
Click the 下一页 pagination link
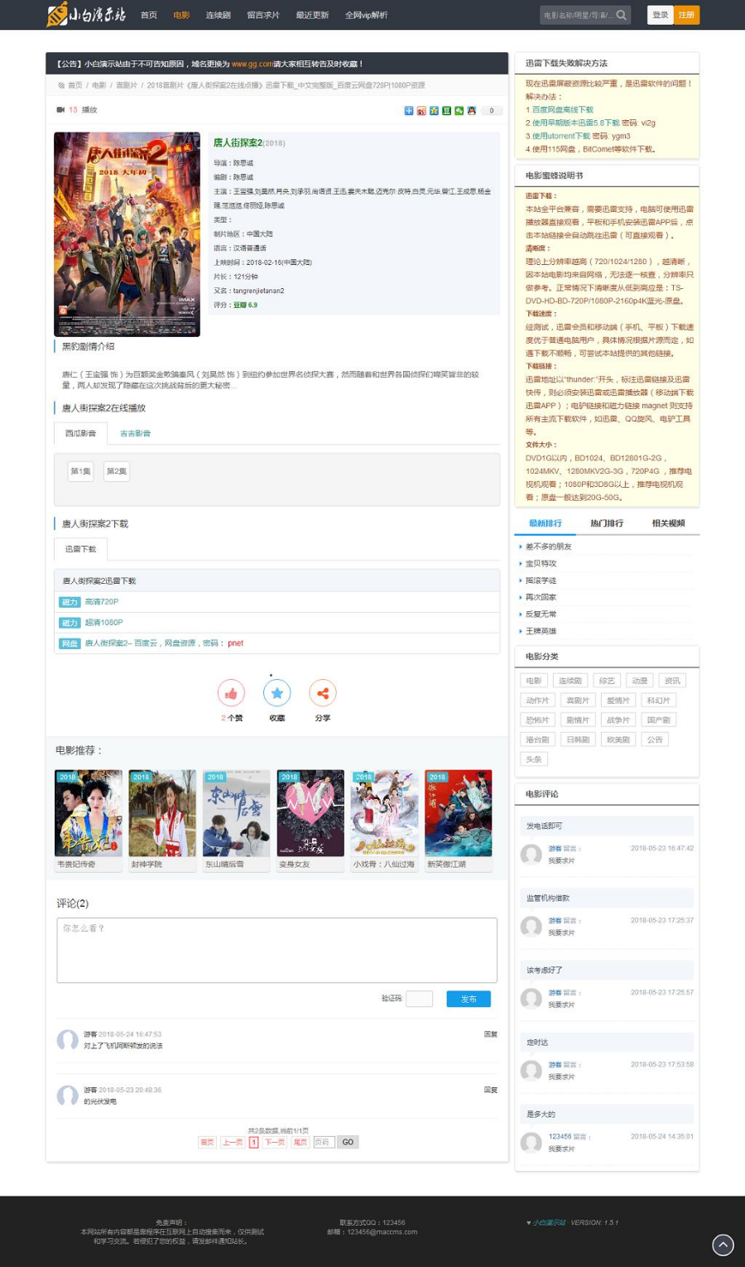click(x=275, y=1142)
